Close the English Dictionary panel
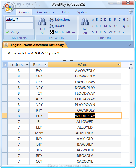Screen dimensions: 136x168 130,45
